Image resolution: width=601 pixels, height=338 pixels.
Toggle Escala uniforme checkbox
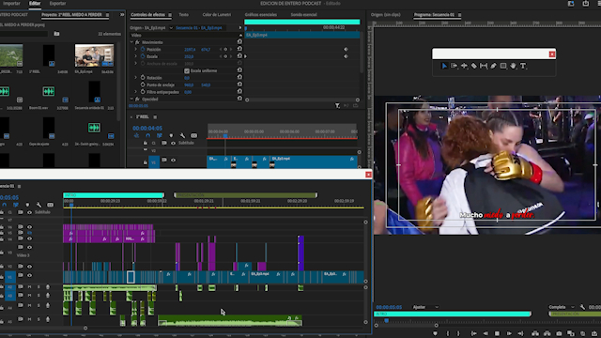187,71
